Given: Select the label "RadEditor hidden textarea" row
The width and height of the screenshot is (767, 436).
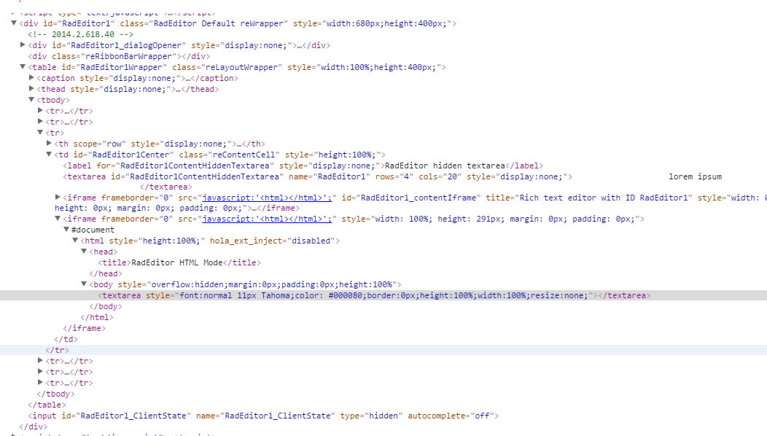Looking at the screenshot, I should tap(303, 166).
